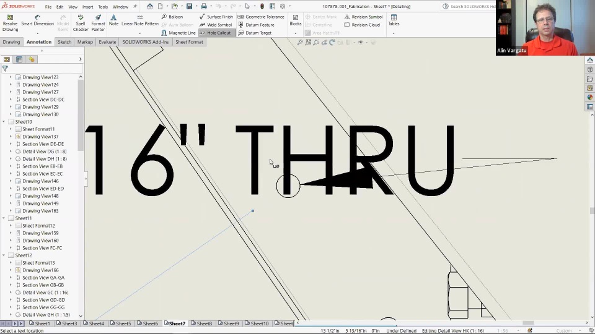Click the filter funnel icon in the tree
Image resolution: width=595 pixels, height=334 pixels.
pyautogui.click(x=5, y=69)
